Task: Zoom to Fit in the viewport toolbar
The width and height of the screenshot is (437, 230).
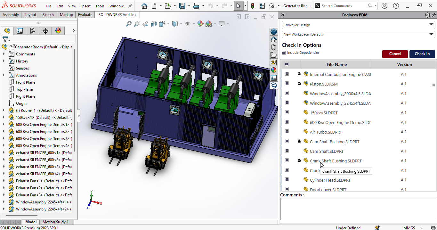Action: [x=129, y=24]
